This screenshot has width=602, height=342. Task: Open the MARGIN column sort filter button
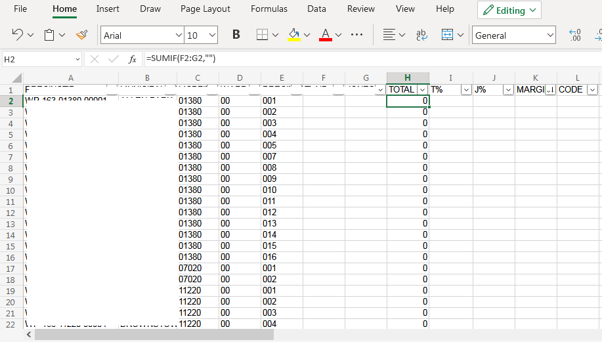tap(550, 90)
